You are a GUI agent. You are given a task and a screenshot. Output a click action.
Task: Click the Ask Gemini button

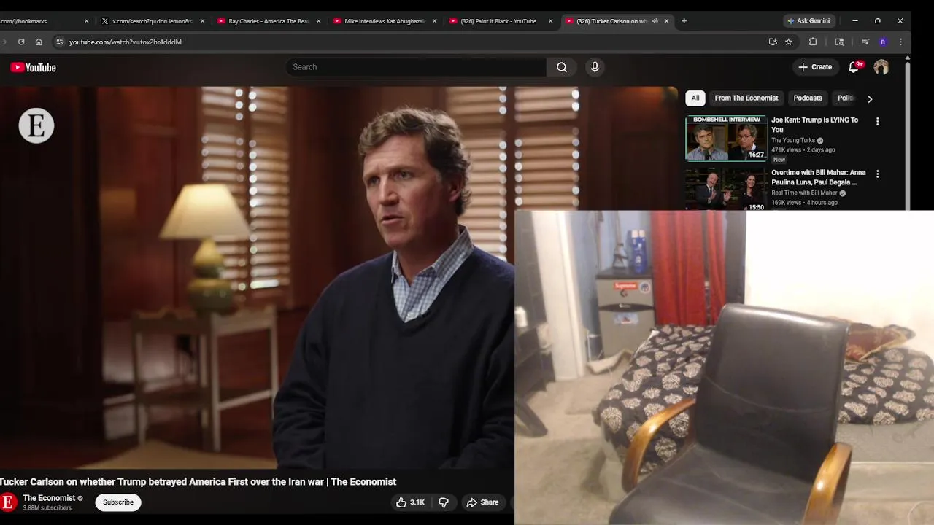808,21
